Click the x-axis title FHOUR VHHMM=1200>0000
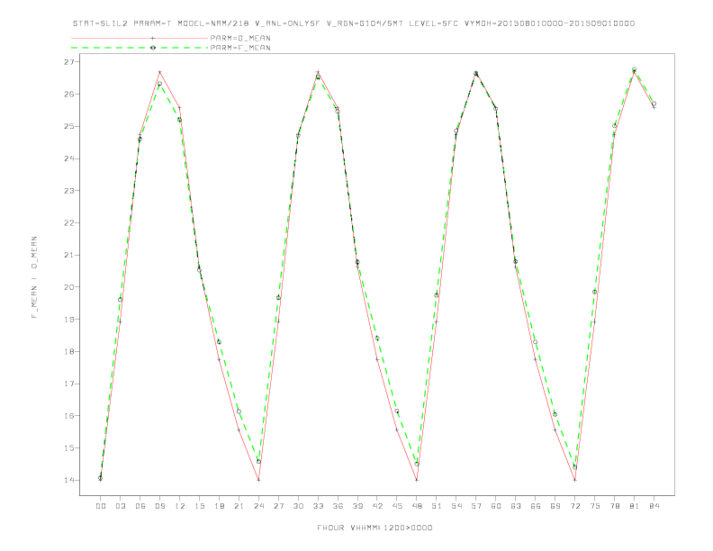Image resolution: width=713 pixels, height=551 pixels. point(375,528)
